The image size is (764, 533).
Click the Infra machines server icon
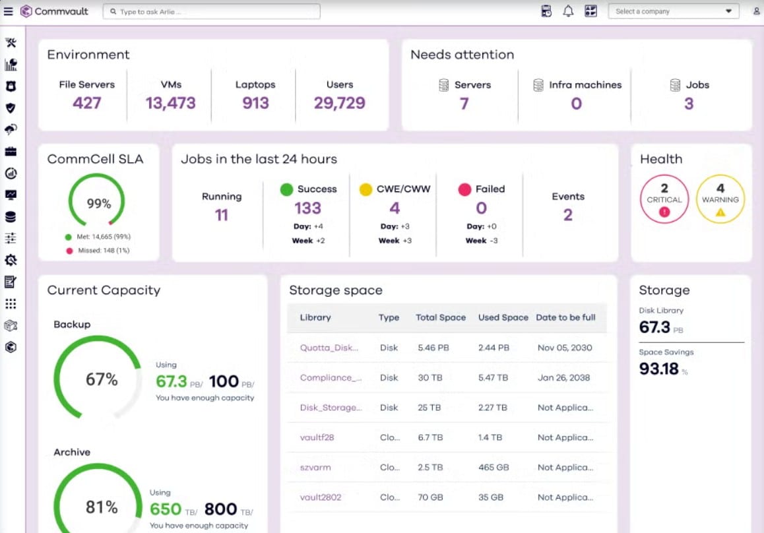click(538, 85)
